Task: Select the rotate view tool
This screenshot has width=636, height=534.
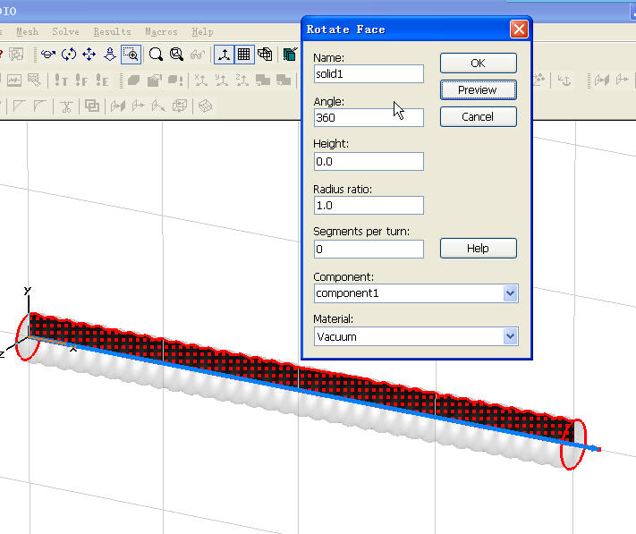Action: [x=47, y=55]
